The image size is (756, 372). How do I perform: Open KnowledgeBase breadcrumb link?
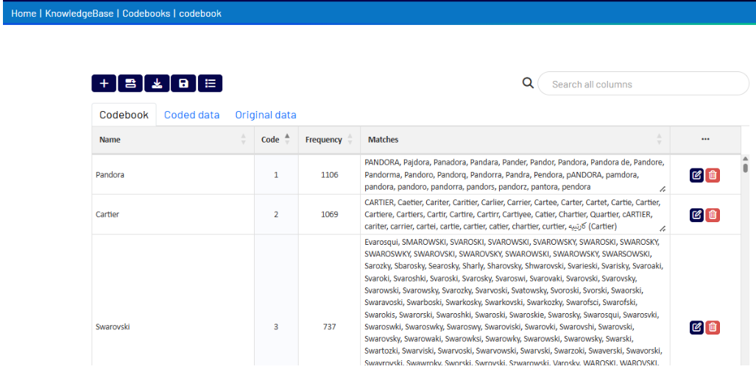tap(80, 13)
